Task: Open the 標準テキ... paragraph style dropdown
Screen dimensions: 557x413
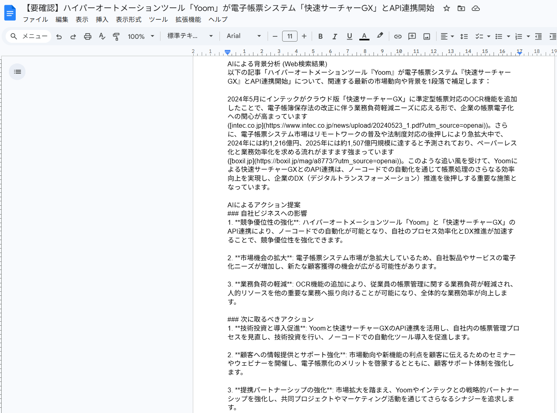Action: click(190, 36)
